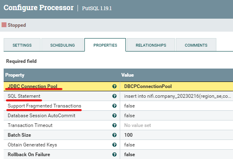Screen dimensions: 233x159
Task: Click help icon for Batch Size
Action: 114,135
